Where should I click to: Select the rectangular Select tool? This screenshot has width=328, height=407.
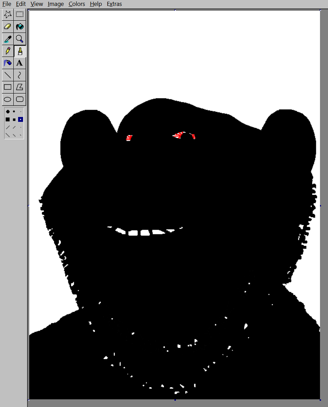tap(20, 14)
